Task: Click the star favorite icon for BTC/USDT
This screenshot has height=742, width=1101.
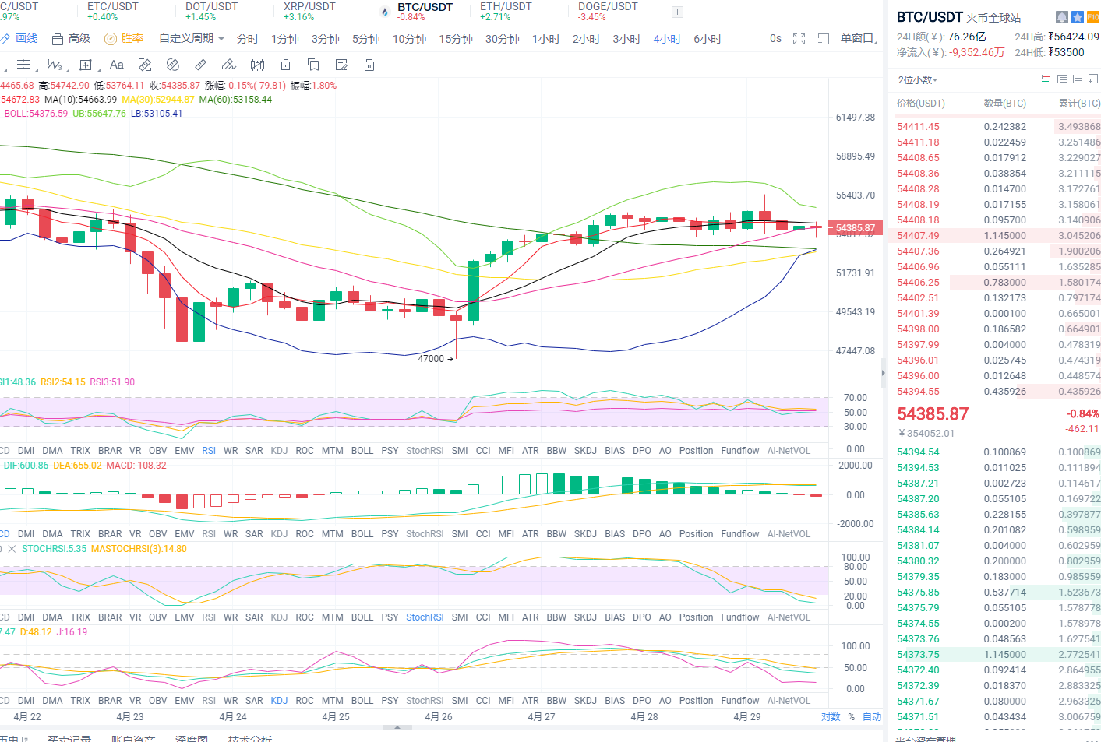Action: (1077, 17)
